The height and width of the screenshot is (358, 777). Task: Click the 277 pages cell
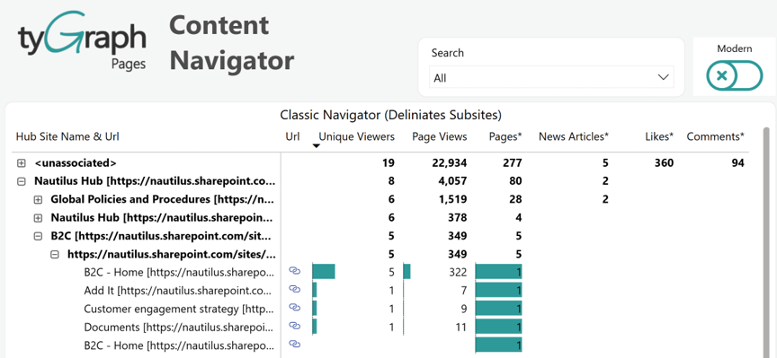[512, 162]
